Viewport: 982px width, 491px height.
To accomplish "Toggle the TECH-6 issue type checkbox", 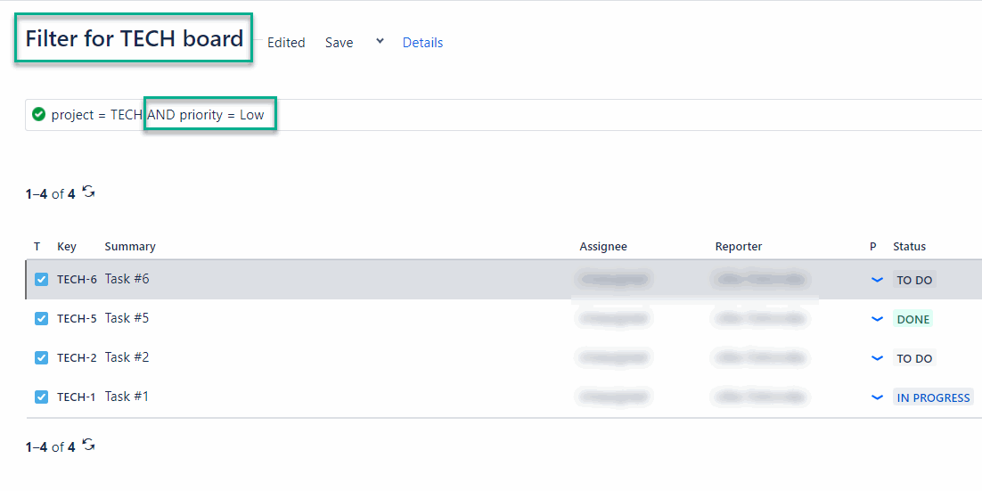I will [41, 280].
